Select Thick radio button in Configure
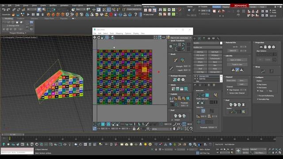The width and height of the screenshot is (283, 159). point(258,91)
